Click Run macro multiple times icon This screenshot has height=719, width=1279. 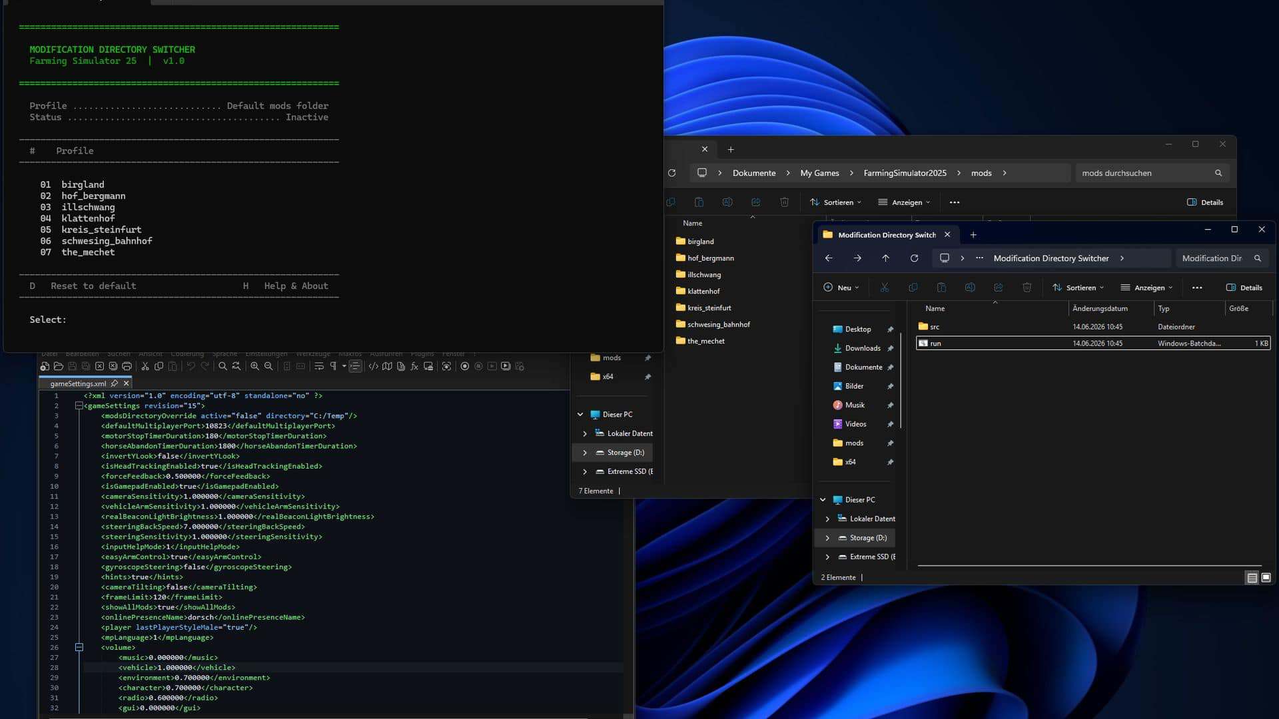click(506, 366)
